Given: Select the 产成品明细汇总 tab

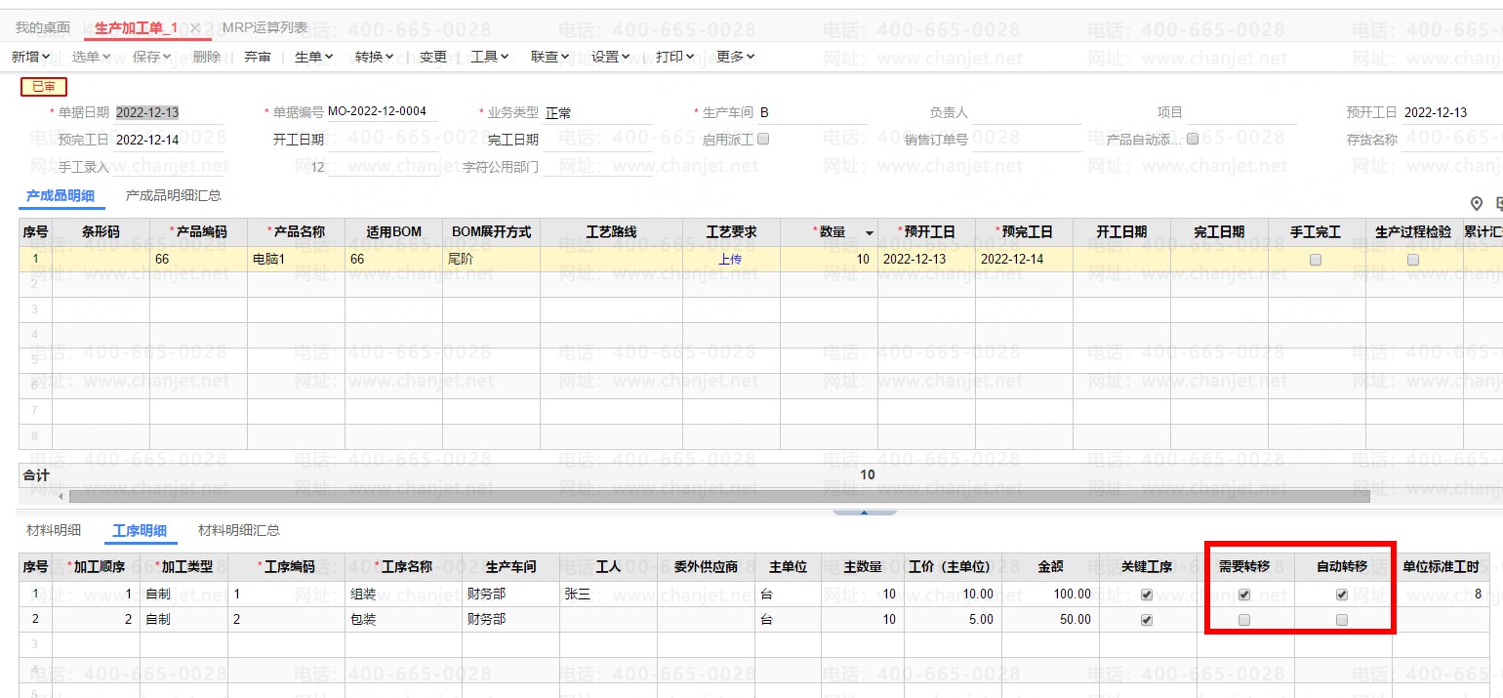Looking at the screenshot, I should pos(173,196).
